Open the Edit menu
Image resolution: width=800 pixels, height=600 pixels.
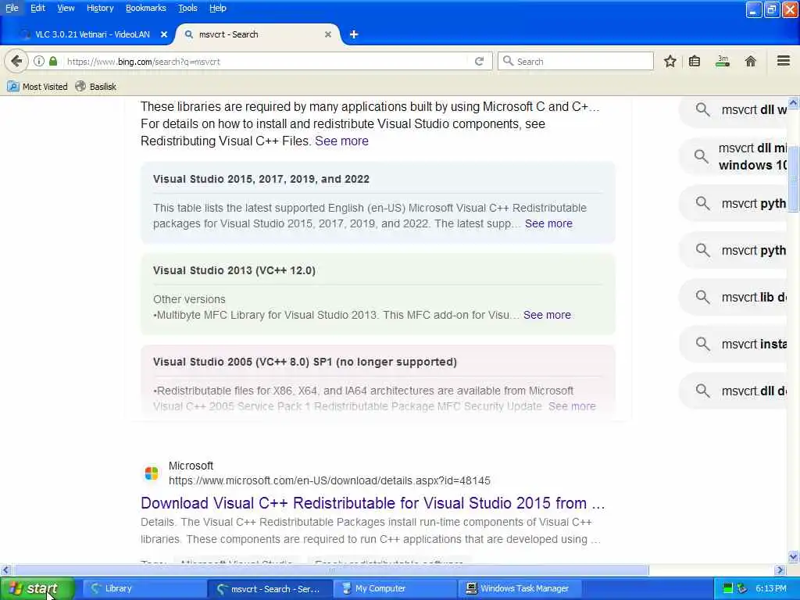pos(37,8)
